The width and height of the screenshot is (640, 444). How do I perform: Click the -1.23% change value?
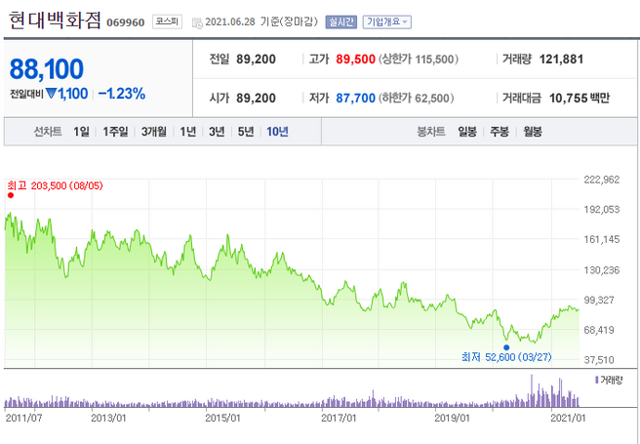(x=122, y=94)
